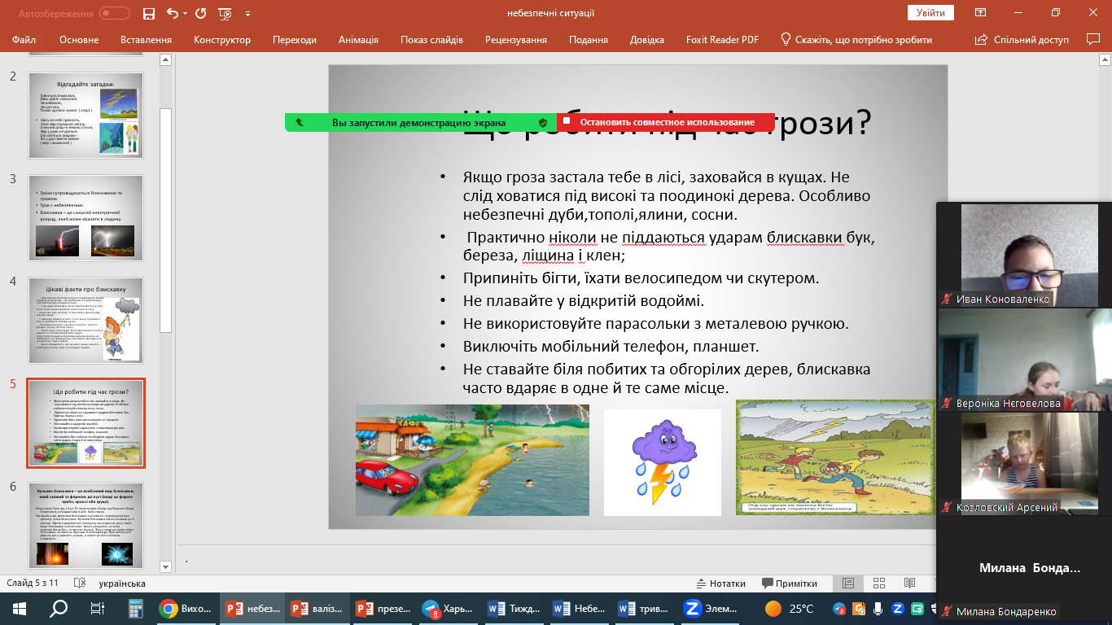Screen dimensions: 1112x625
Task: Toggle the Нотатки notes pane
Action: (720, 583)
